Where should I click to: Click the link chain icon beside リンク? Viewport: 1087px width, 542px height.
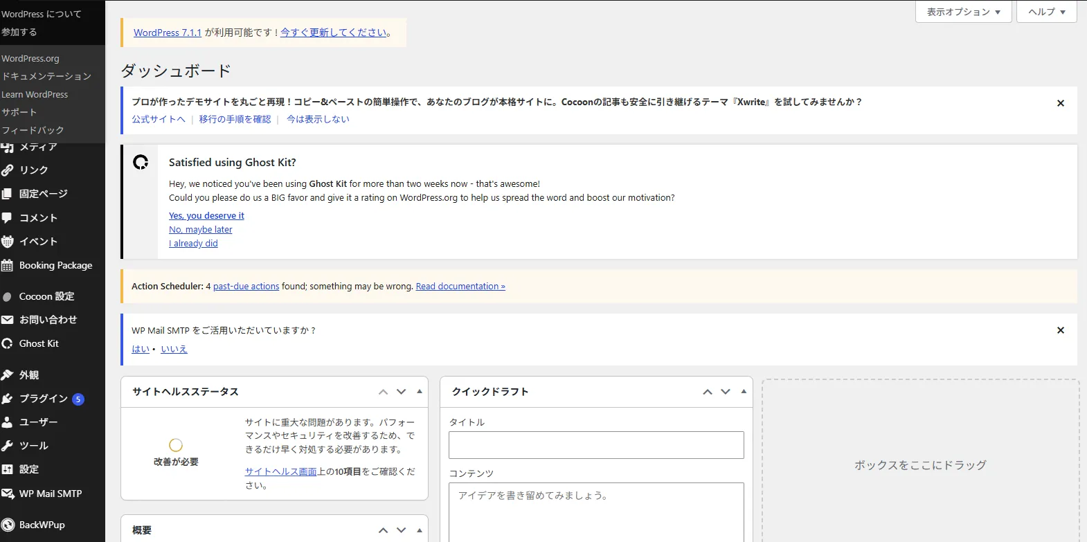(8, 170)
